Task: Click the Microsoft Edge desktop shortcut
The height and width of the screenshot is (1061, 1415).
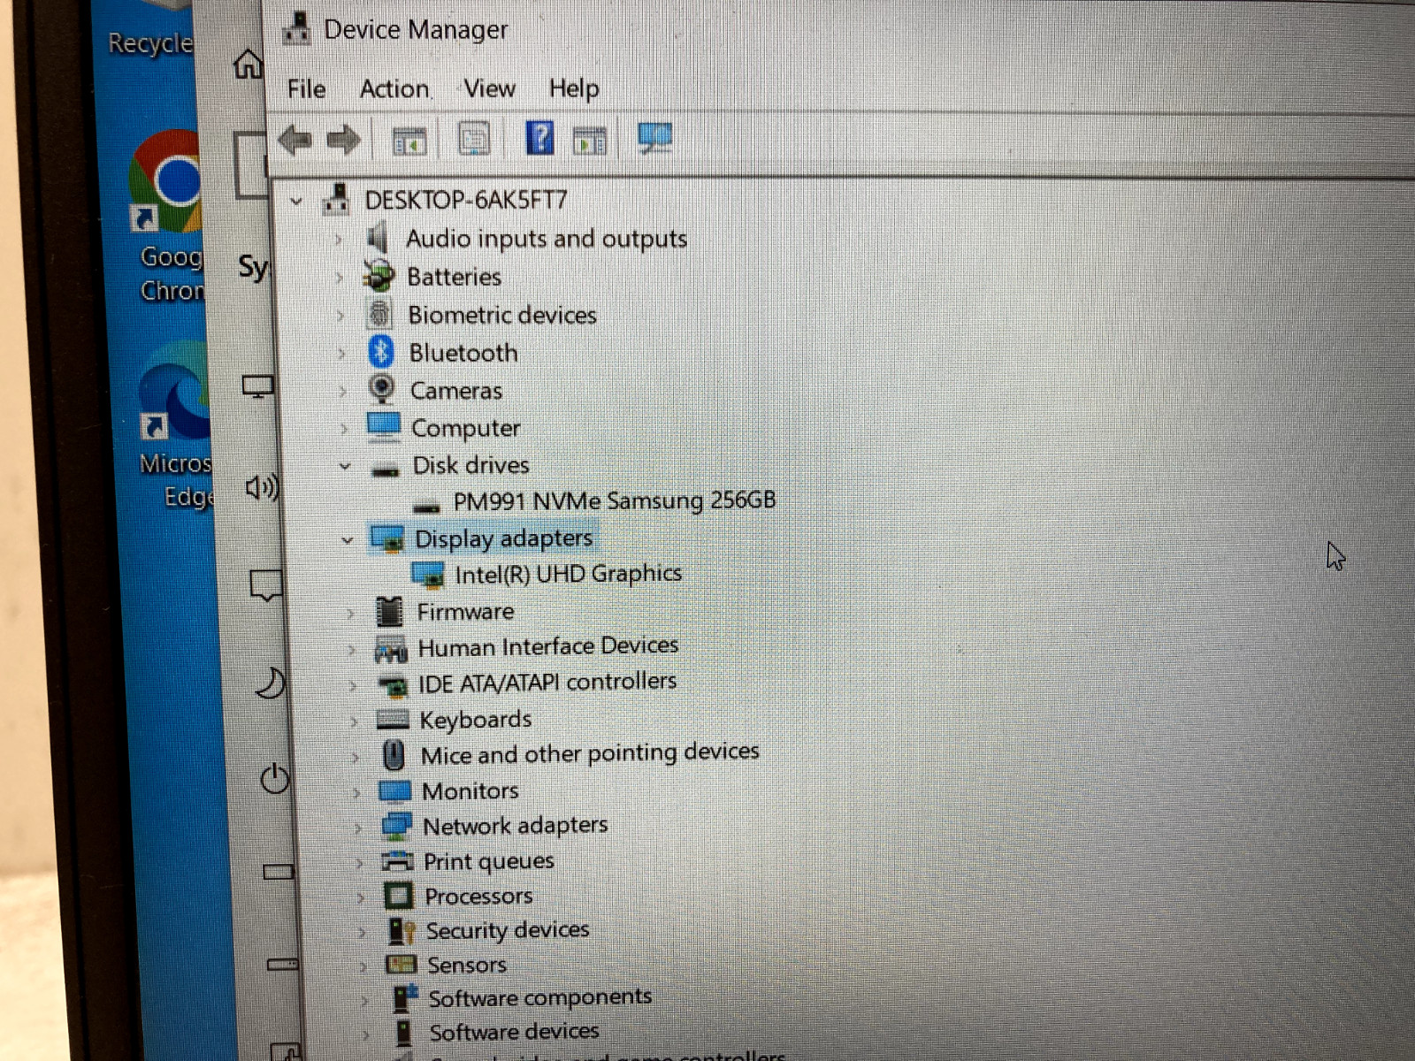Action: pyautogui.click(x=177, y=425)
